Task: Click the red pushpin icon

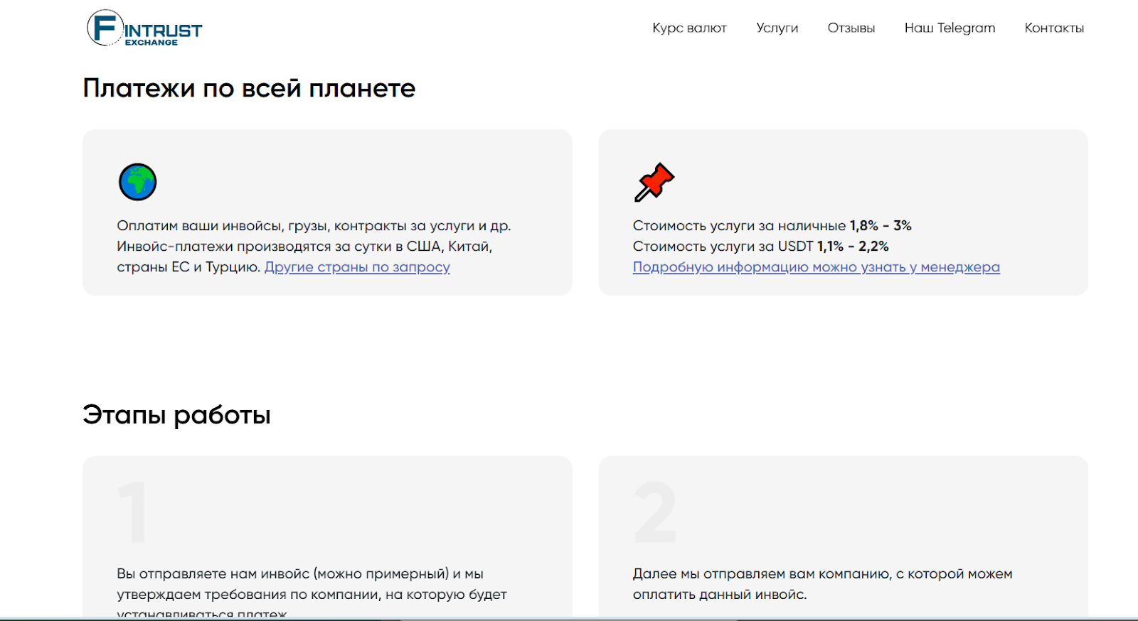Action: (654, 182)
